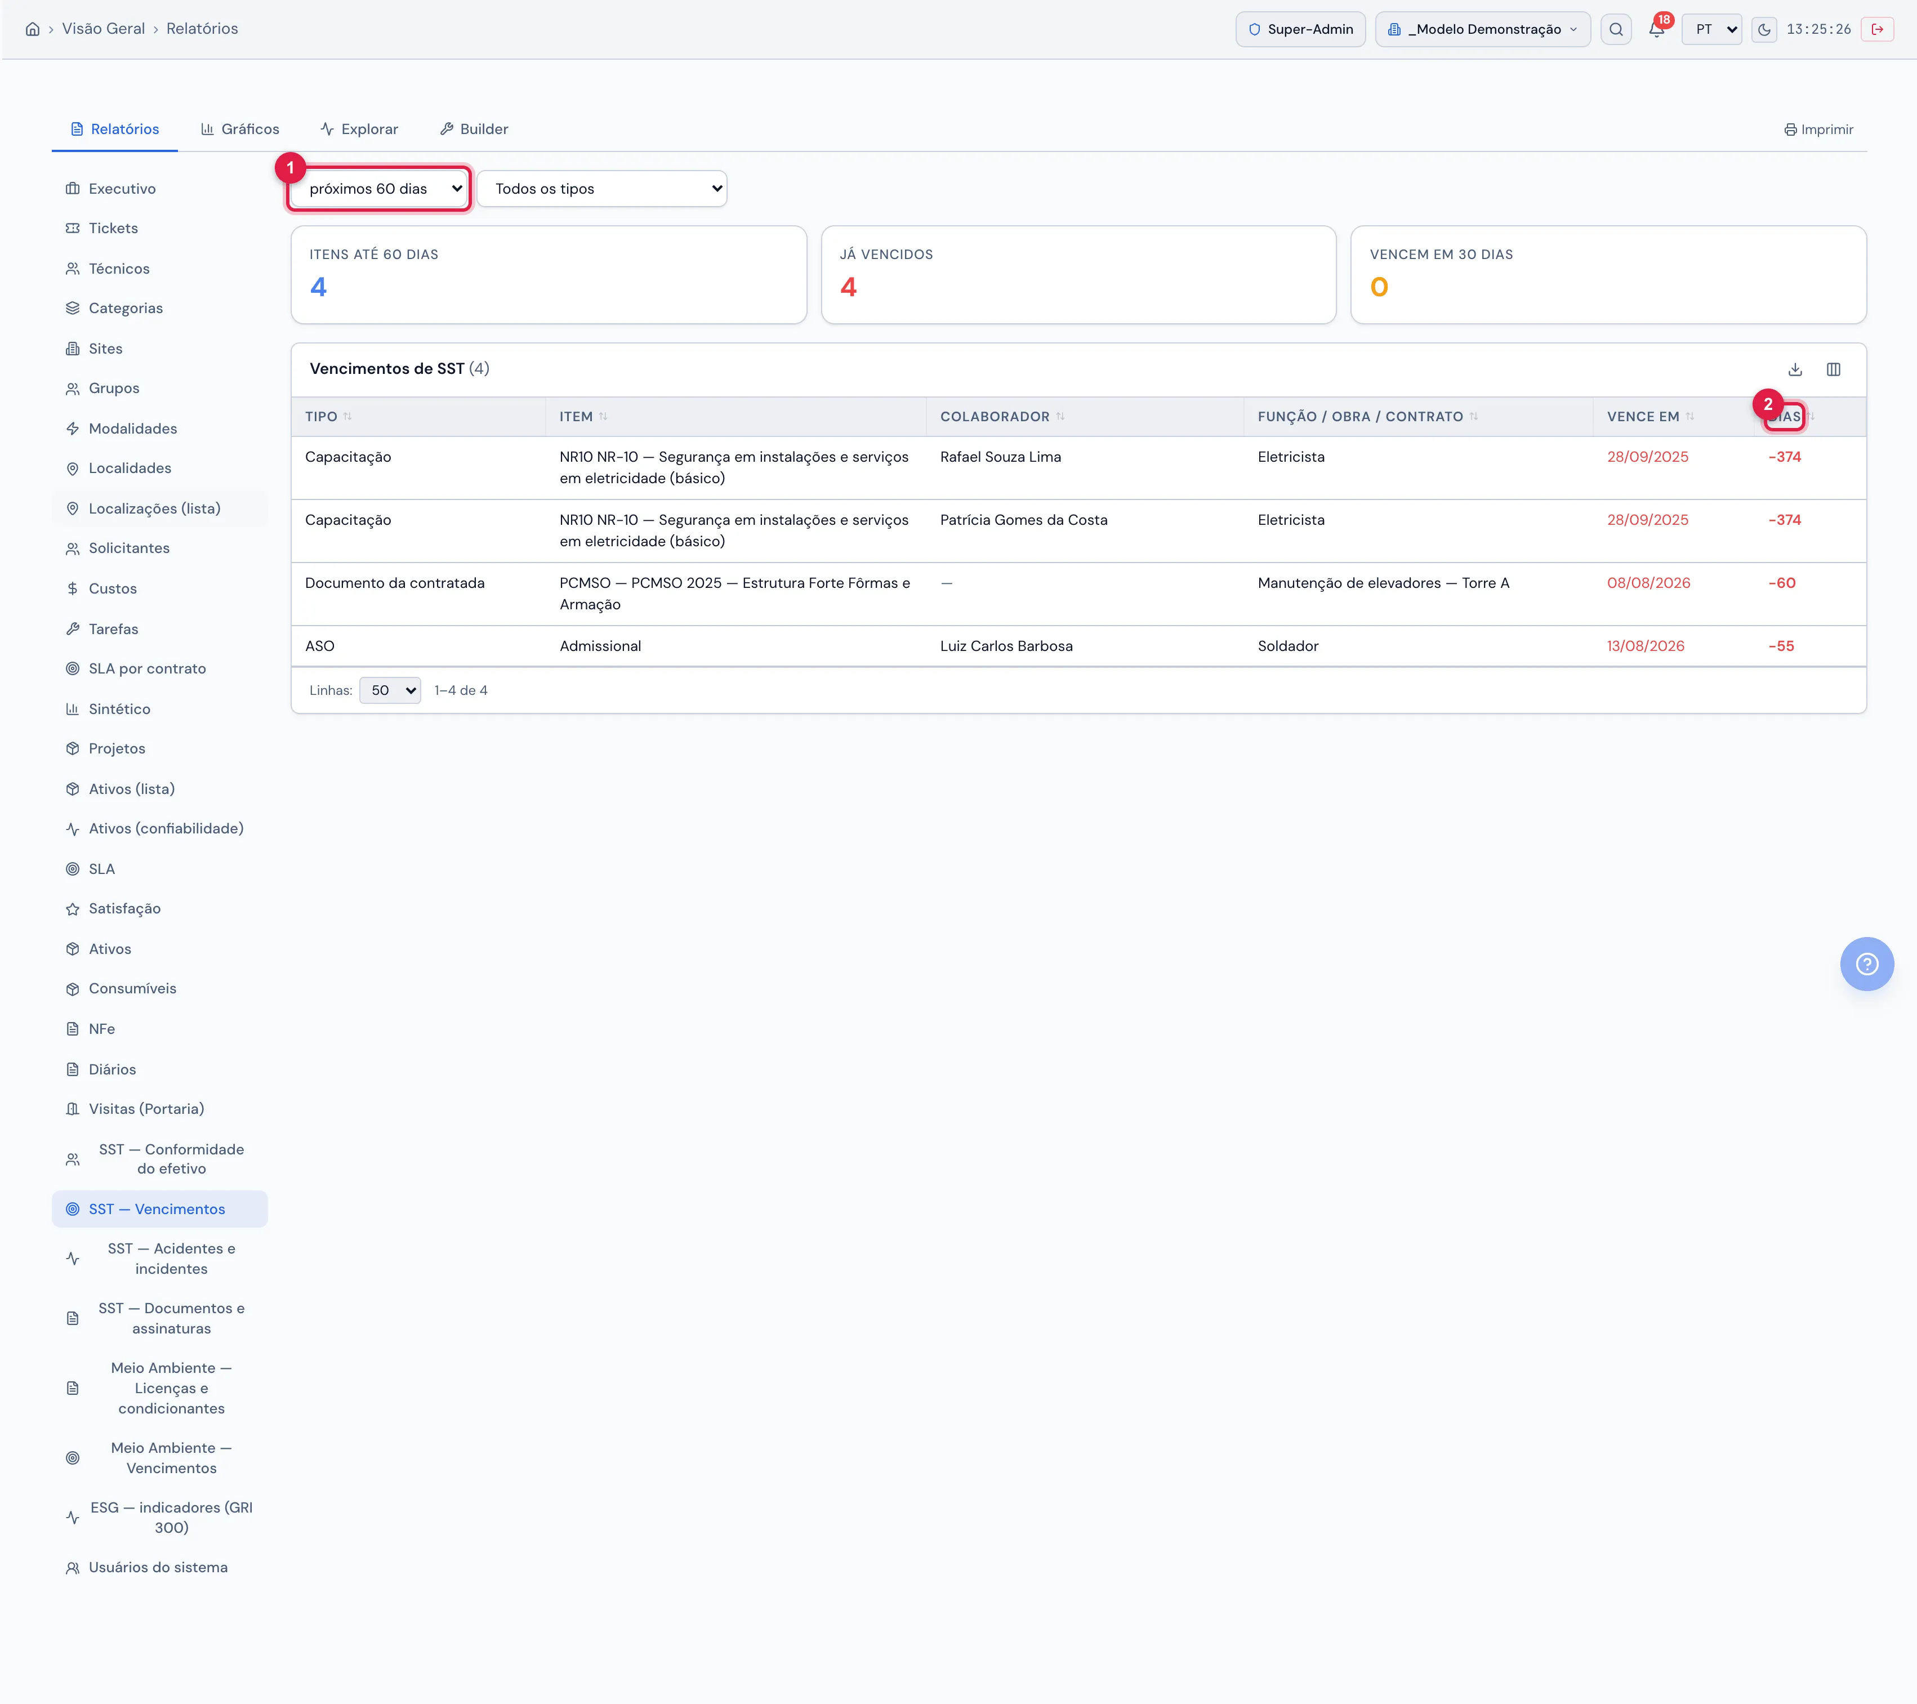This screenshot has width=1917, height=1704.
Task: Open the floating help button
Action: coord(1866,964)
